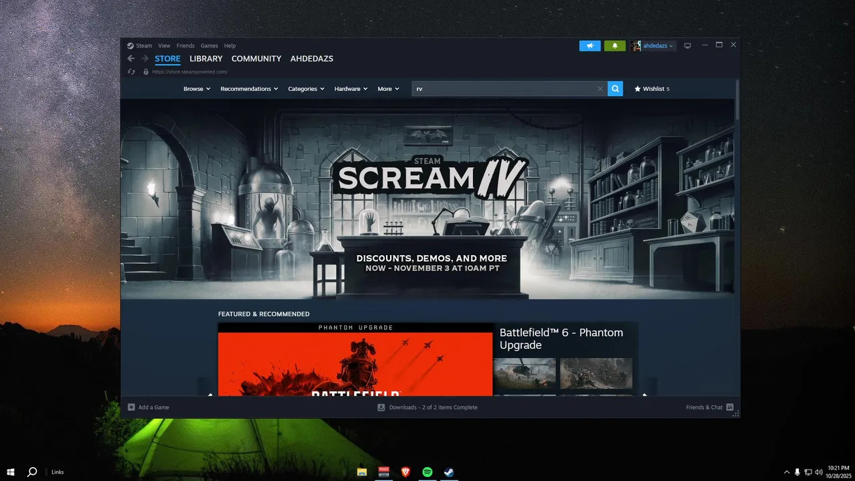The height and width of the screenshot is (481, 855).
Task: Click the red Voice app taskbar icon
Action: point(383,472)
